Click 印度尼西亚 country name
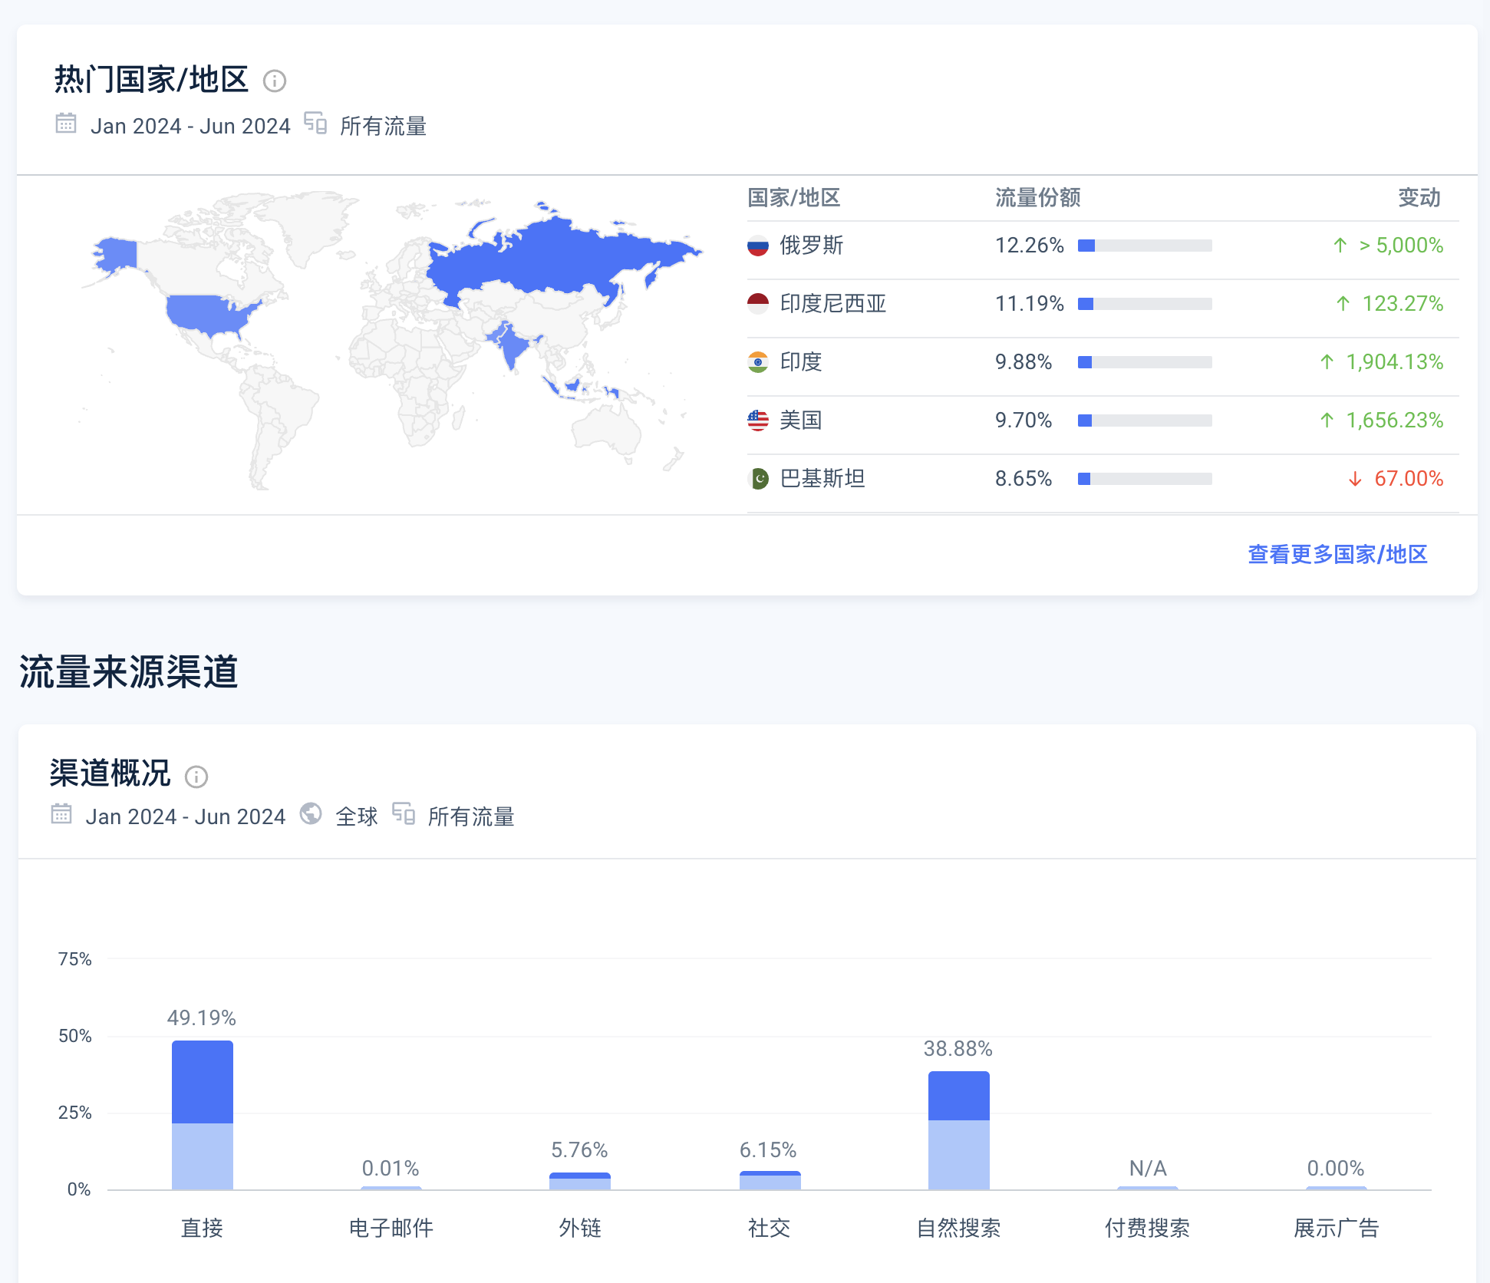1490x1283 pixels. pos(833,304)
